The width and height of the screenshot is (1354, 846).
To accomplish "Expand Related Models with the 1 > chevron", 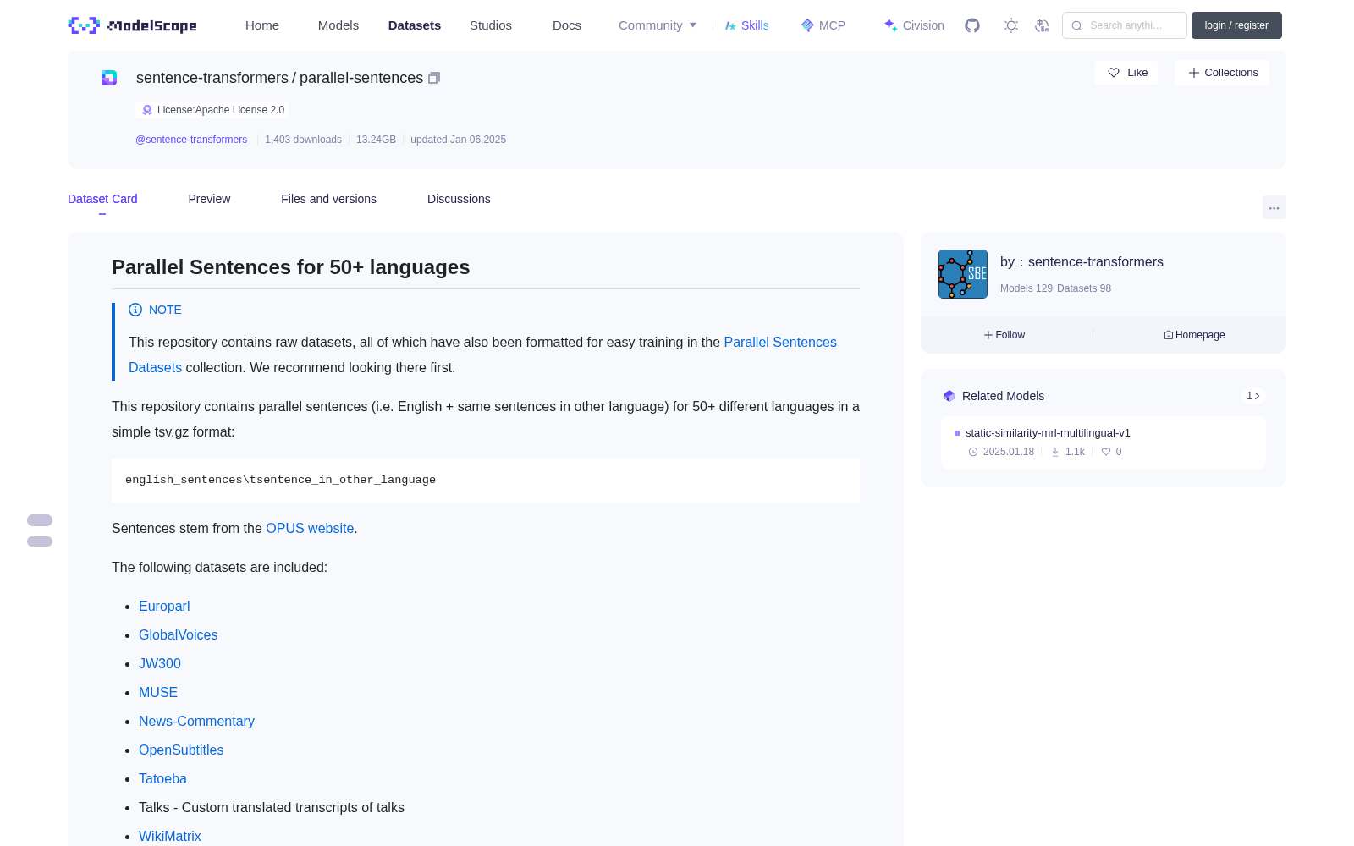I will (x=1253, y=396).
